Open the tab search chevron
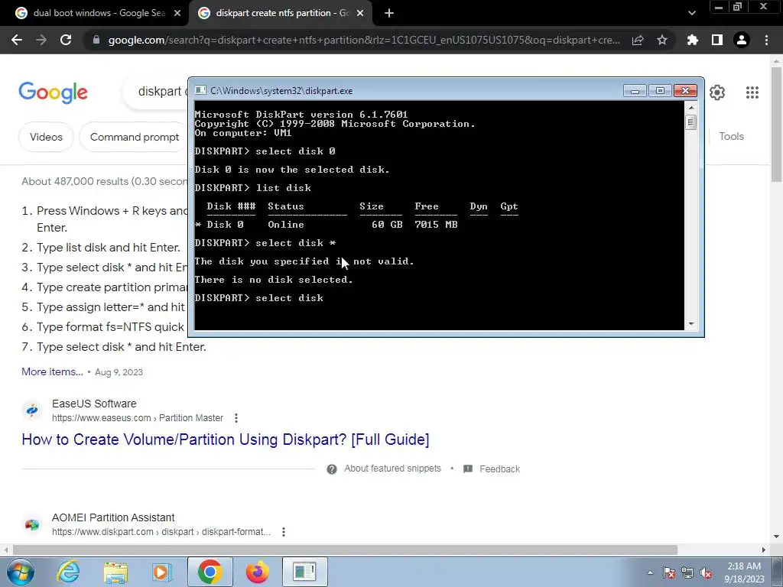Screen dimensions: 783x587 [691, 13]
